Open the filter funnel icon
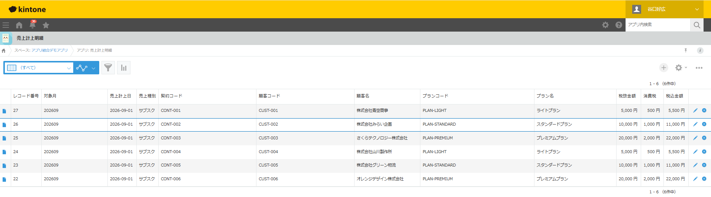The image size is (711, 197). pyautogui.click(x=108, y=68)
